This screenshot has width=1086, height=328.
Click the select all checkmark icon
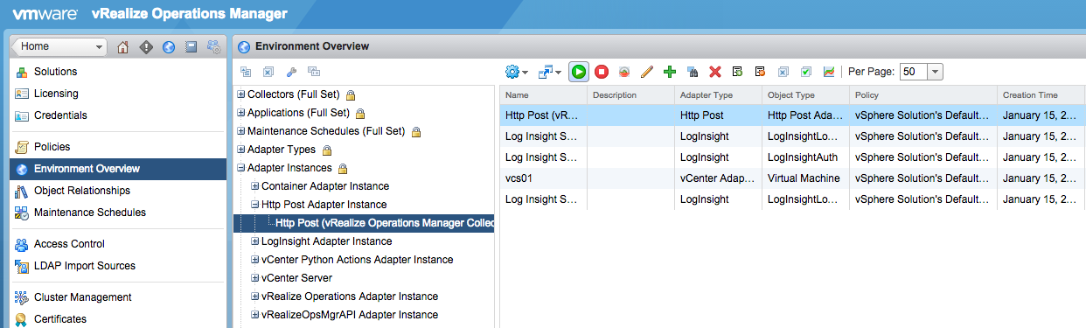[x=806, y=72]
